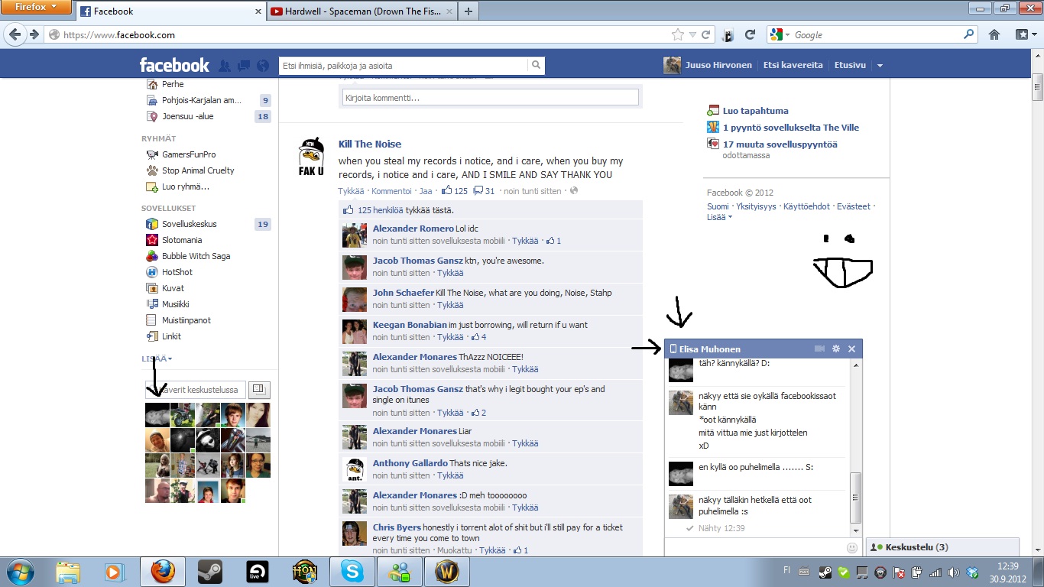Viewport: 1044px width, 587px height.
Task: Click Jaa to share the post
Action: tap(426, 191)
